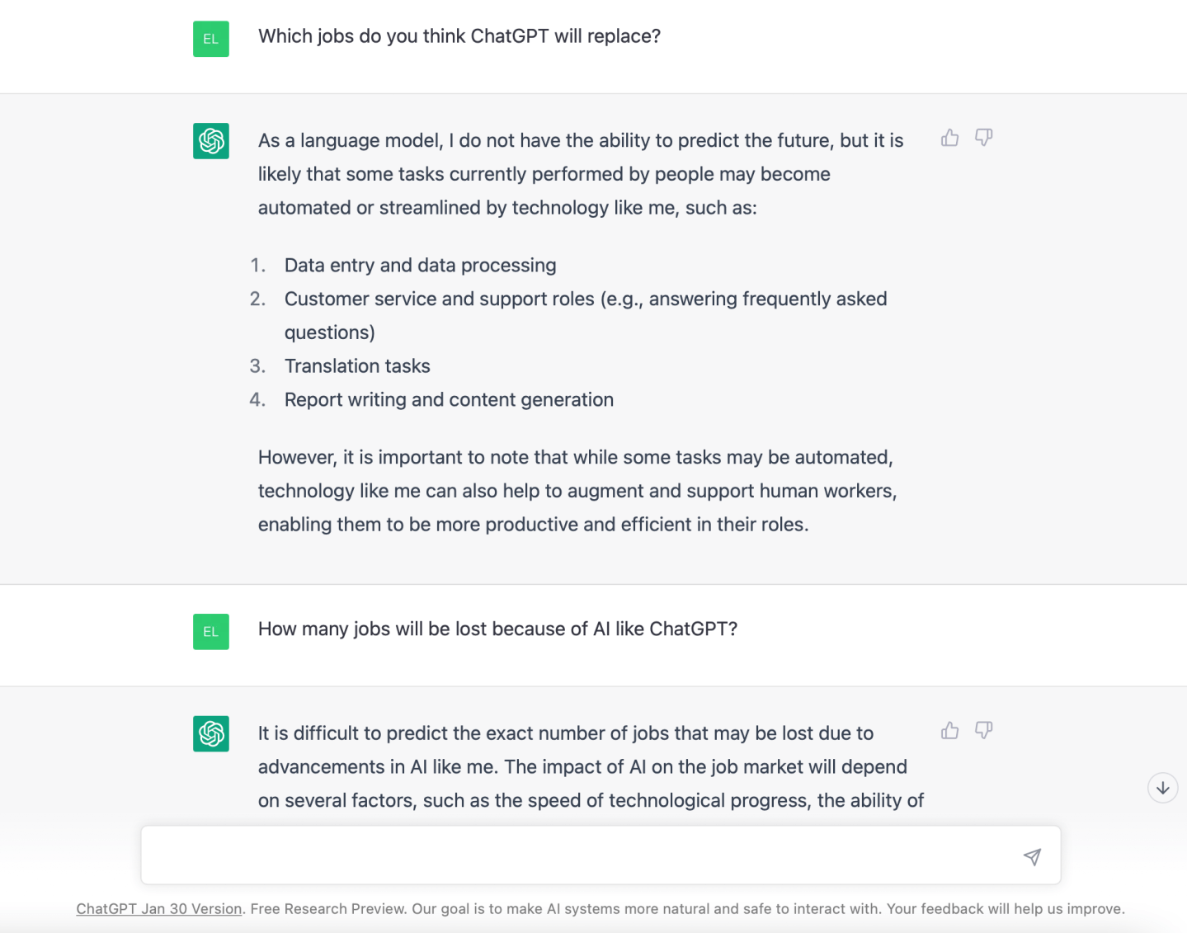Click the "Which jobs do you think" question text
The height and width of the screenshot is (933, 1187).
click(459, 36)
